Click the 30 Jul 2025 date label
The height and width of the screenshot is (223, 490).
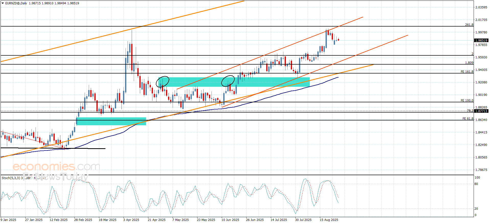click(x=303, y=220)
